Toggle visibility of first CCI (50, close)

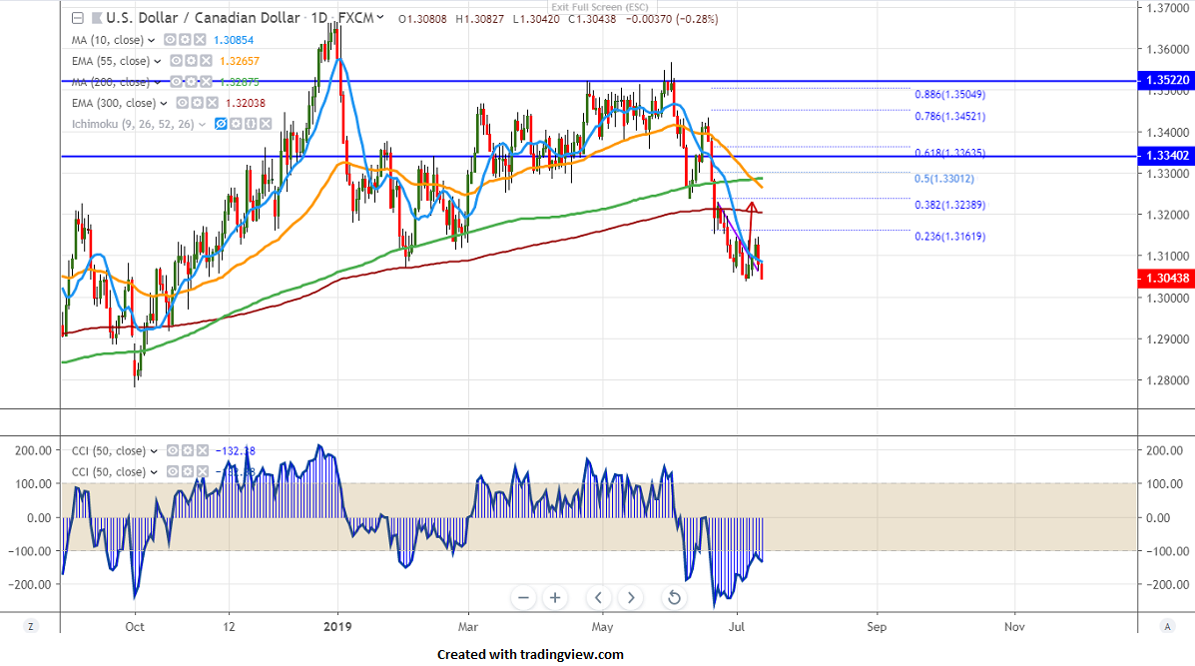[172, 451]
